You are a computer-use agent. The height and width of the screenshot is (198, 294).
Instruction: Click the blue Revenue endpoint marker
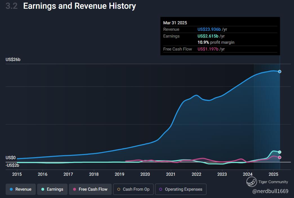click(280, 72)
